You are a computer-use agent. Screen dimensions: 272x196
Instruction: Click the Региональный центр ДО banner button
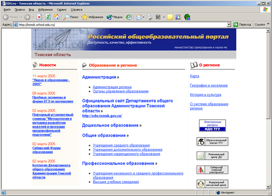212,156
